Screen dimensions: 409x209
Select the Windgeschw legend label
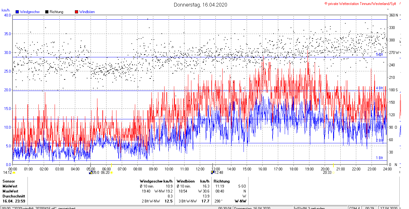[x=30, y=12]
